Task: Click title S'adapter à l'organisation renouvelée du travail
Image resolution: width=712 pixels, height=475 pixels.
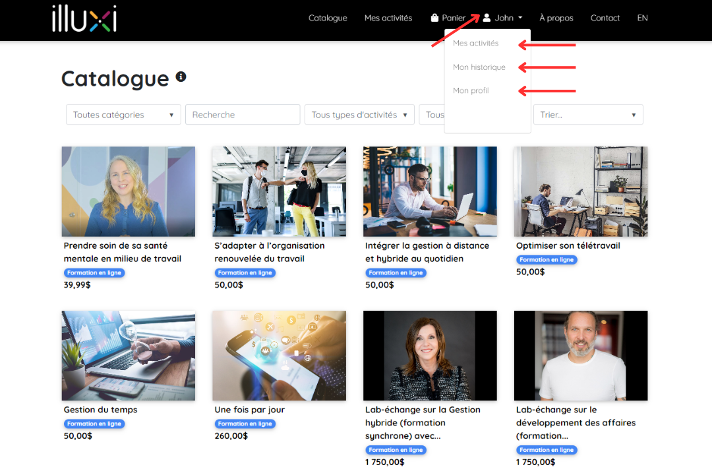Action: click(x=270, y=252)
